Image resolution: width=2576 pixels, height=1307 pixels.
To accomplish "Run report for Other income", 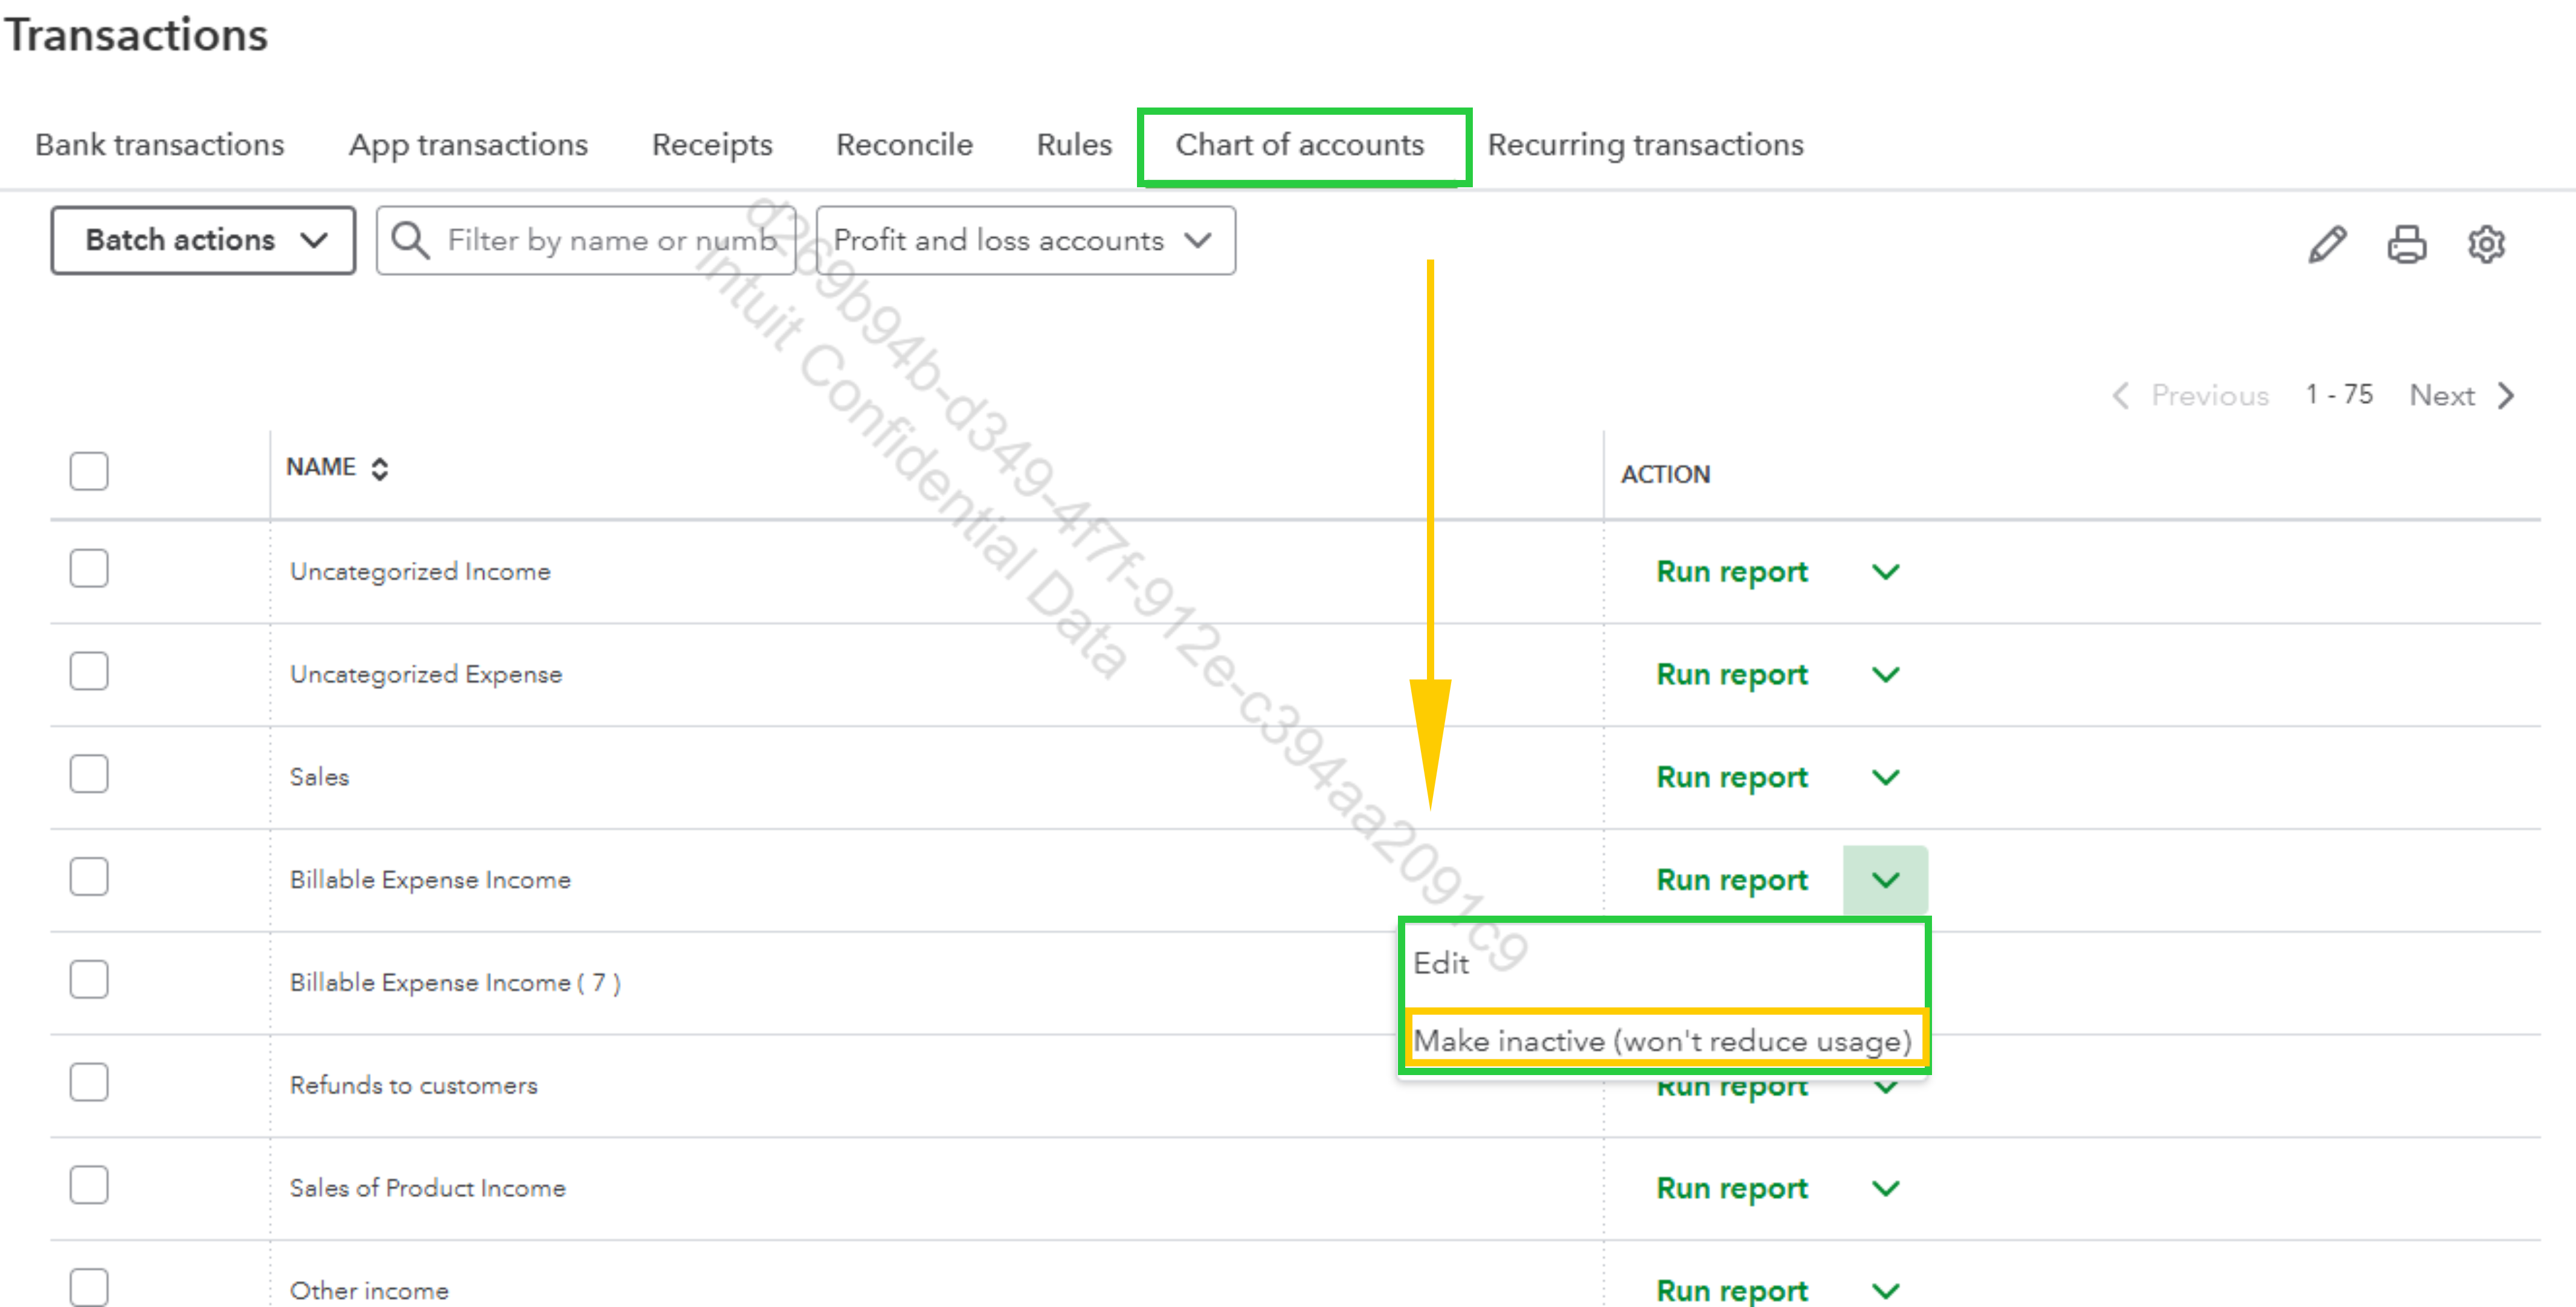I will coord(1732,1291).
